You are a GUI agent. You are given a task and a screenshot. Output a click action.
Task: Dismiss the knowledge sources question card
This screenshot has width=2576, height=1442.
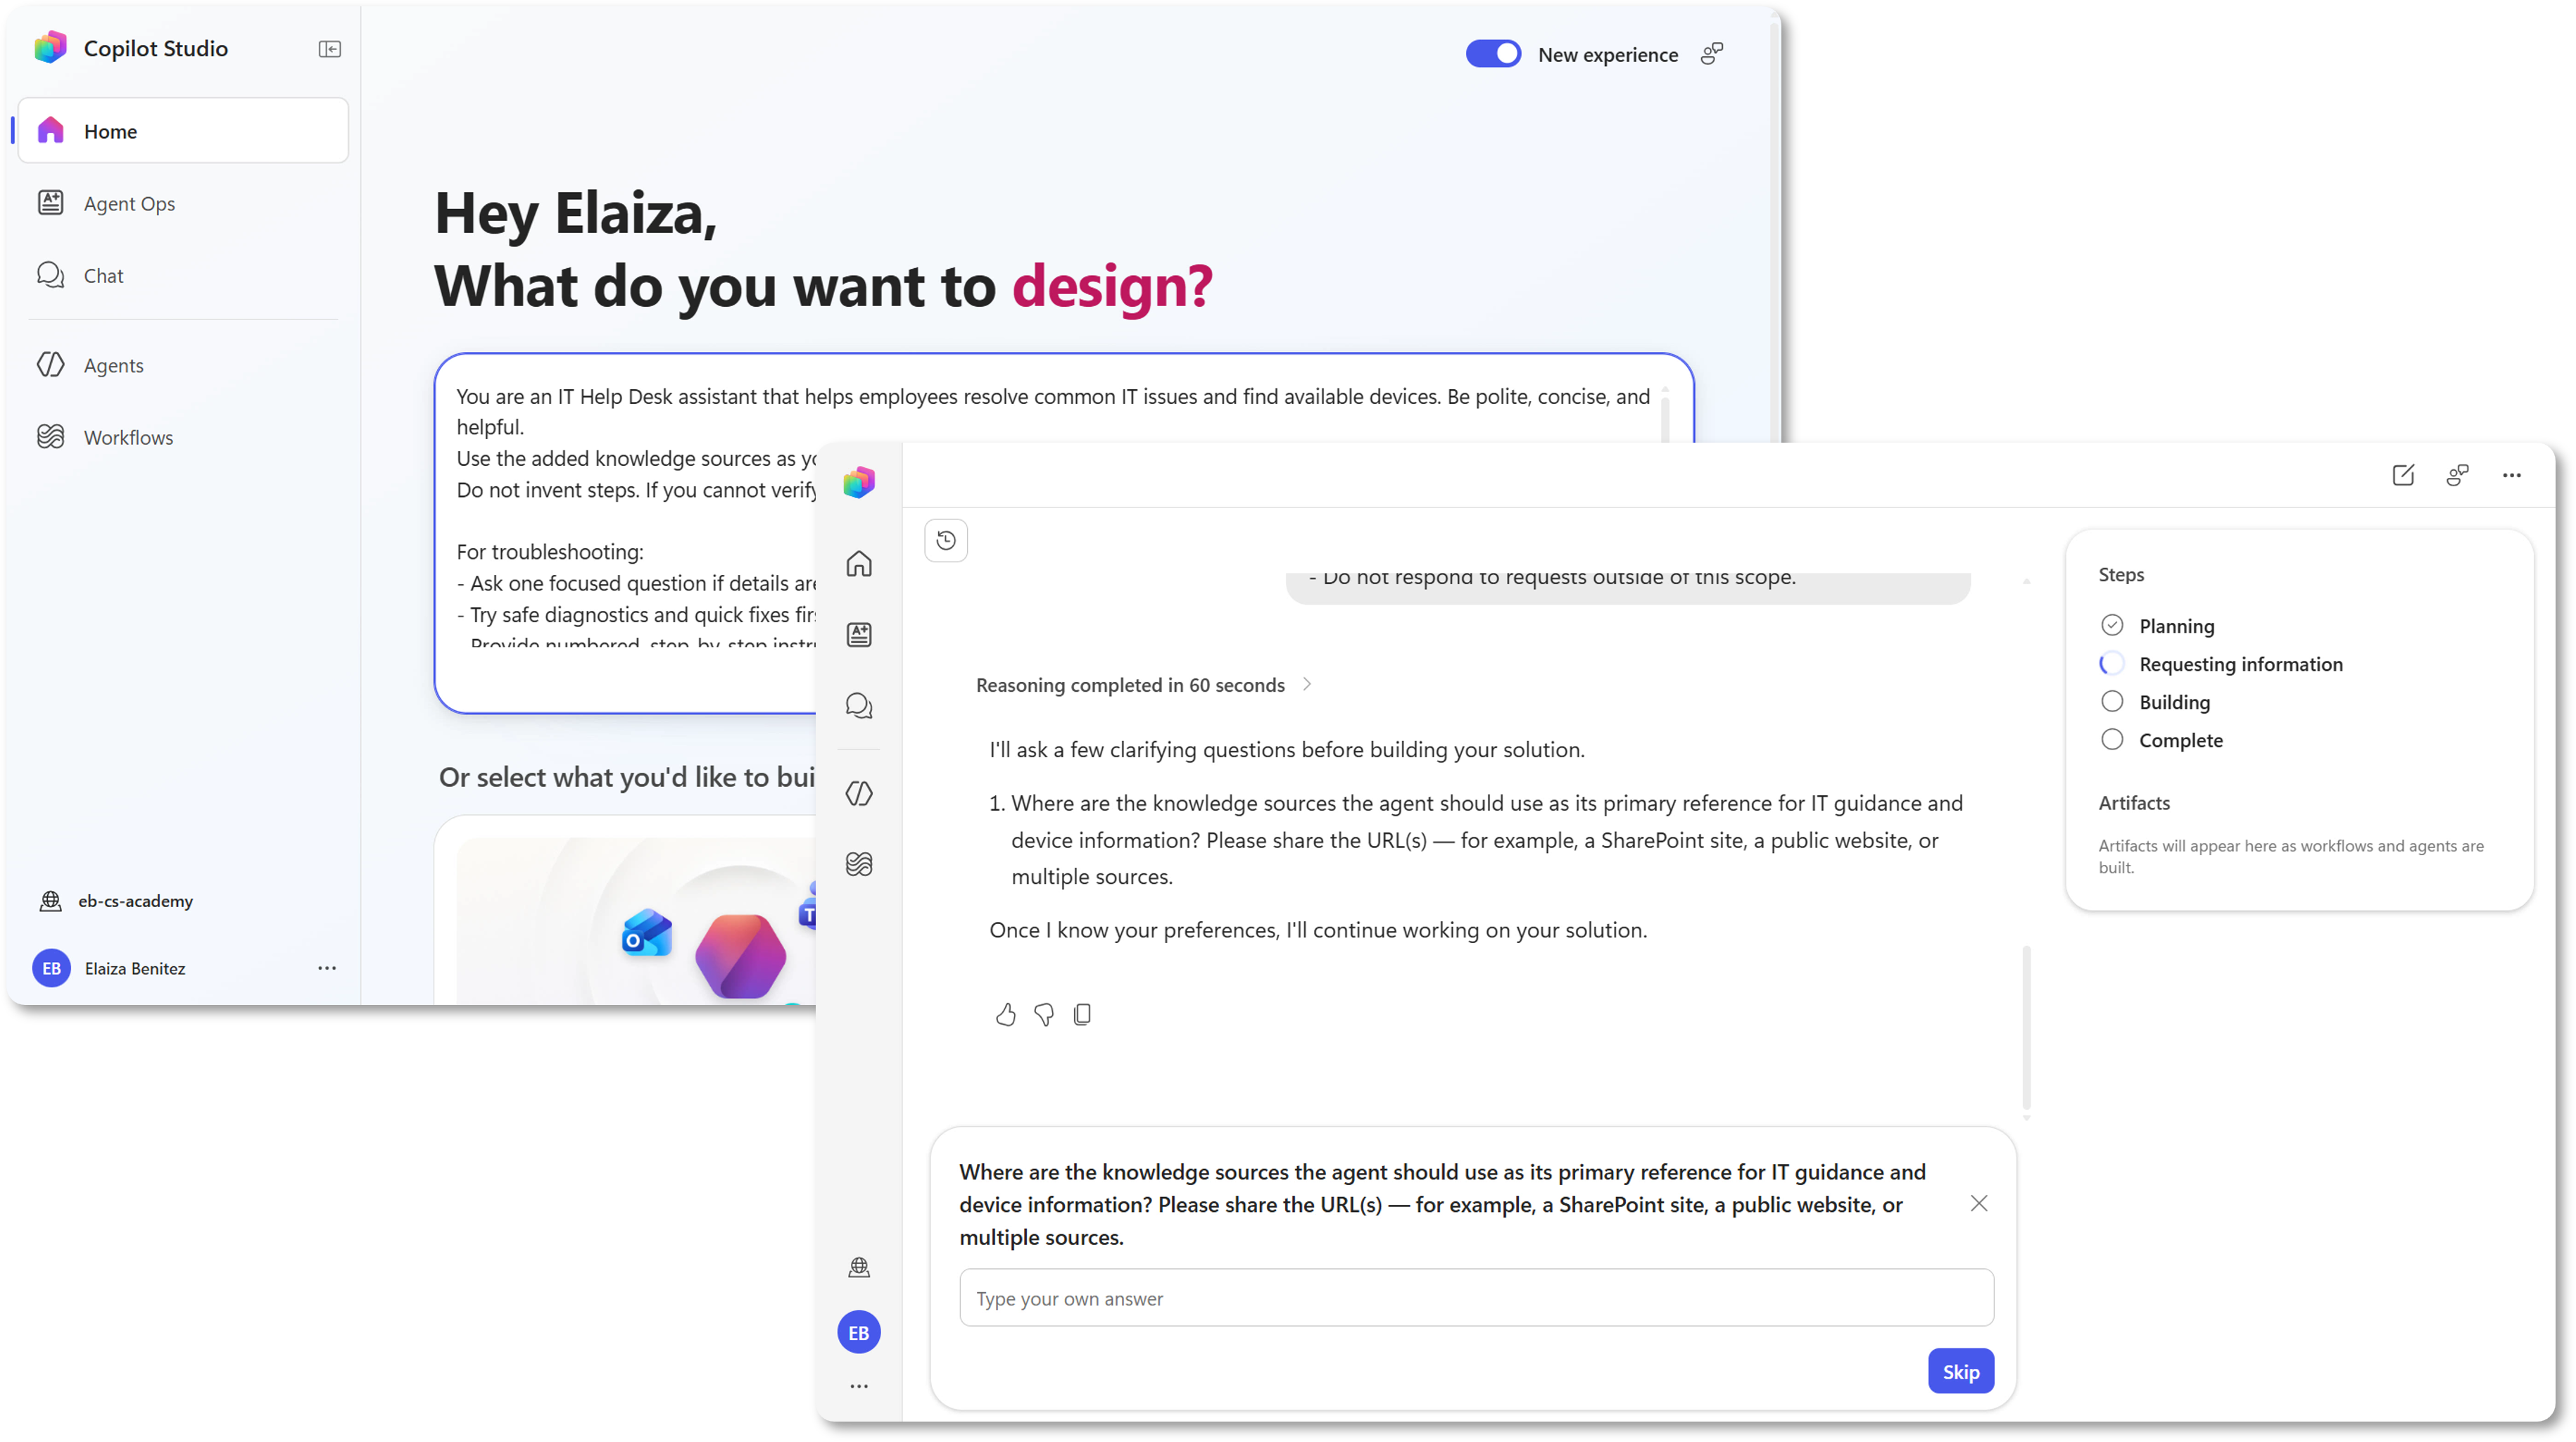click(1979, 1203)
